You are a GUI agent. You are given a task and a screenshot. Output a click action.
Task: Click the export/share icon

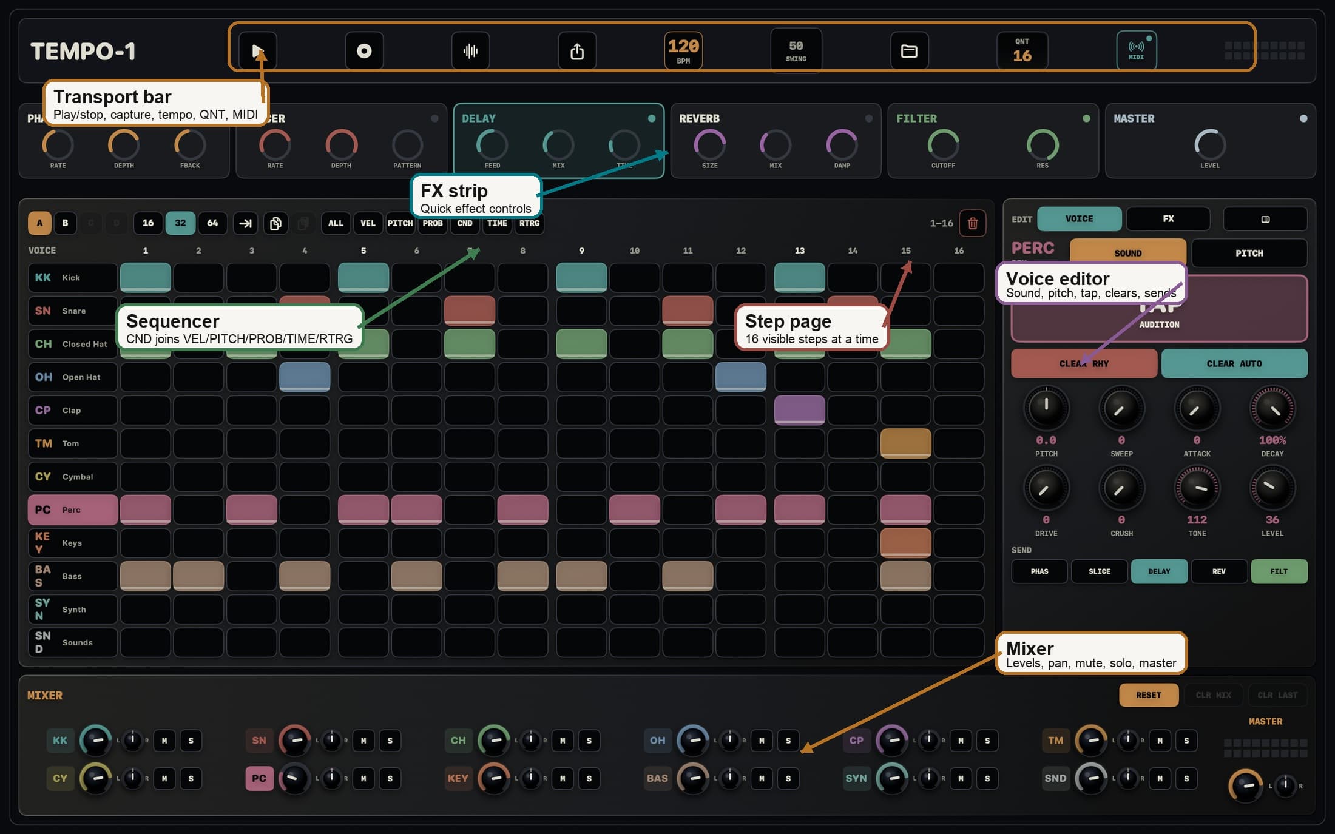576,51
